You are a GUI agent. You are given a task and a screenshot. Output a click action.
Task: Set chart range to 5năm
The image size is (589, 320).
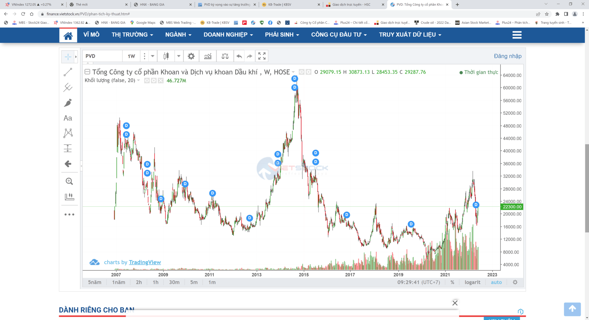94,282
